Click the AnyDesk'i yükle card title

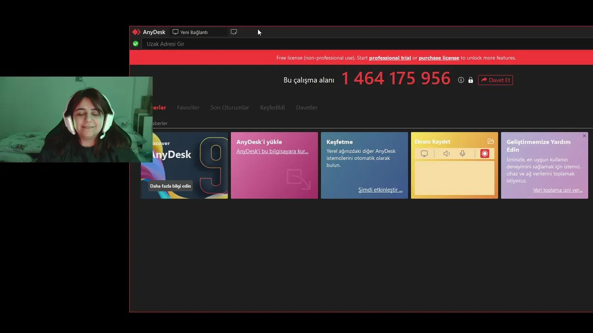click(259, 142)
